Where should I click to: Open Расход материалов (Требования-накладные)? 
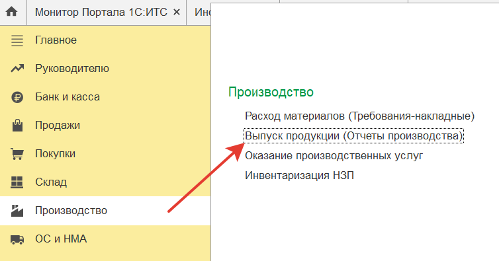(x=359, y=116)
